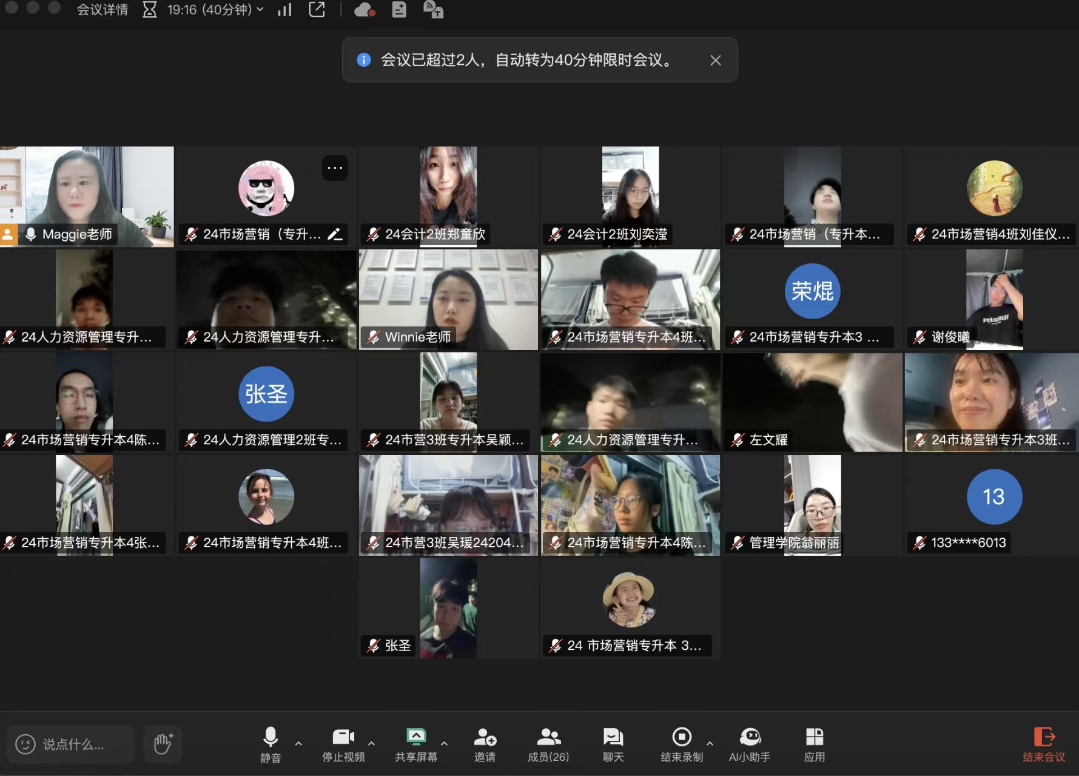Select Winnie老师 video tile

[x=448, y=299]
